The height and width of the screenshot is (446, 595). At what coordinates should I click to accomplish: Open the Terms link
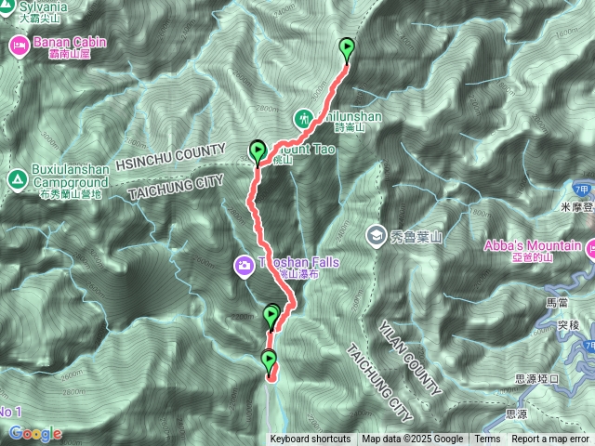[487, 439]
